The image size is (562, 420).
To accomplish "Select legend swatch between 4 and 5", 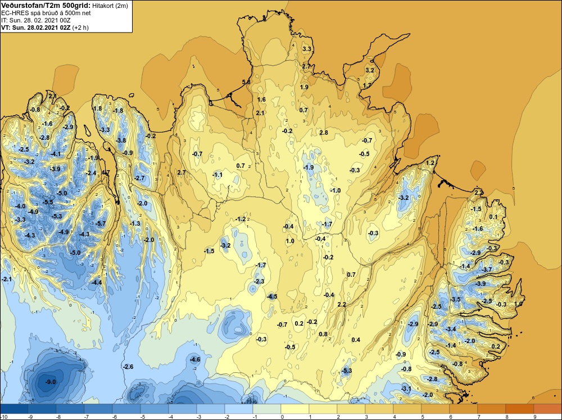I will 407,409.
